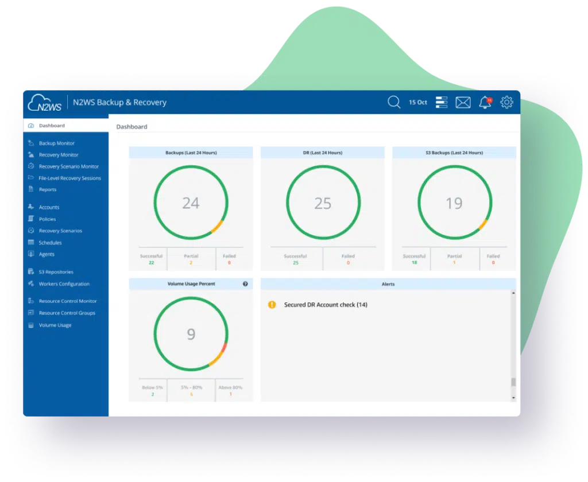
Task: Click the Backups (Last 24 Hours) card title
Action: click(x=191, y=153)
